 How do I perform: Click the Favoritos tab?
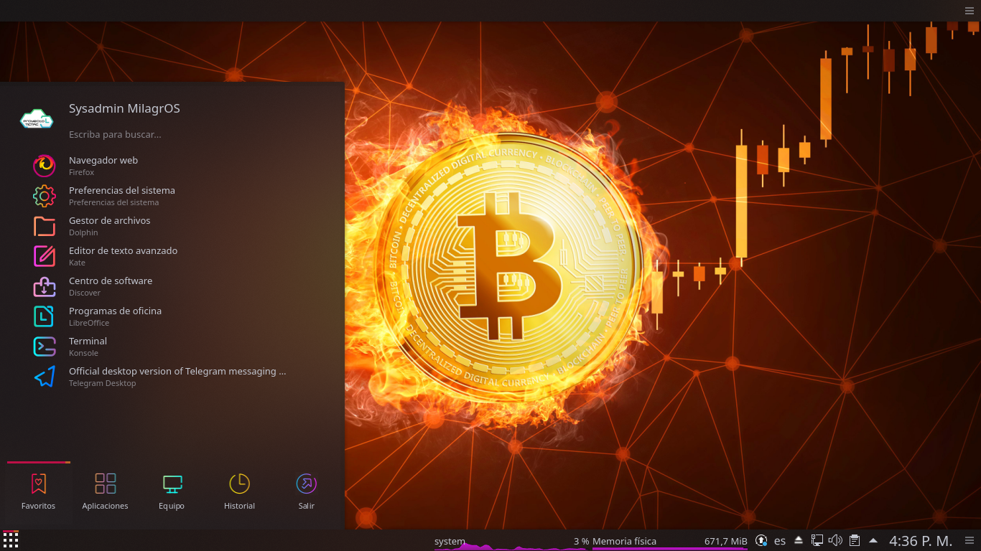coord(38,491)
